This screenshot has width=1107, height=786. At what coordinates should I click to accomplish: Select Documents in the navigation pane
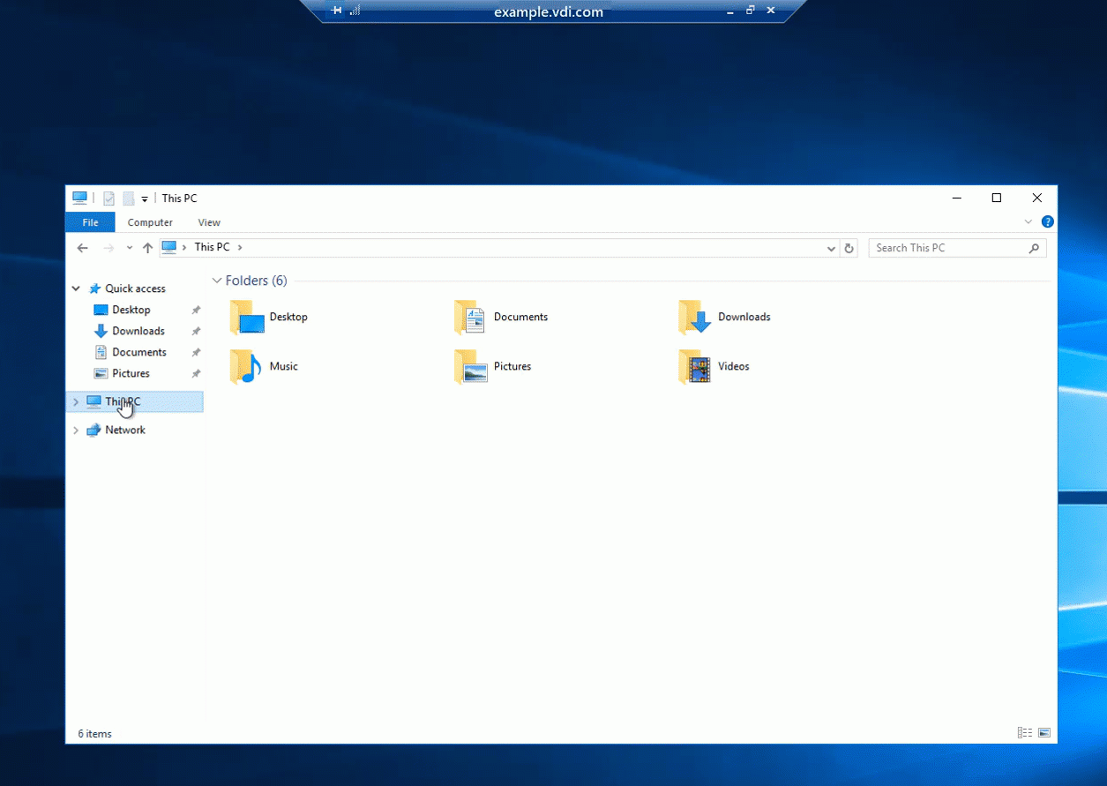click(139, 353)
